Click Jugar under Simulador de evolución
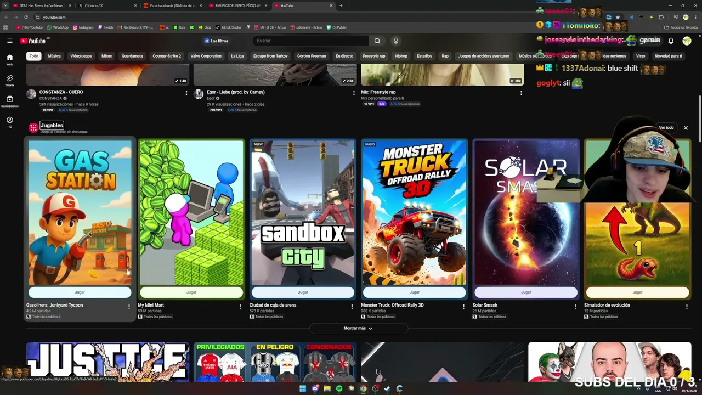This screenshot has height=395, width=702. pyautogui.click(x=637, y=292)
